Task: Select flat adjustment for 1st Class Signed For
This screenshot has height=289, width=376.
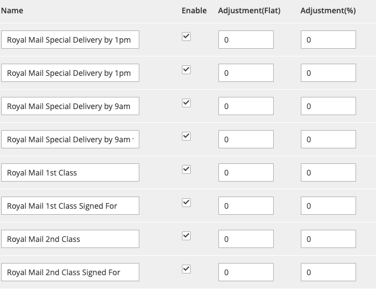Action: pyautogui.click(x=246, y=206)
